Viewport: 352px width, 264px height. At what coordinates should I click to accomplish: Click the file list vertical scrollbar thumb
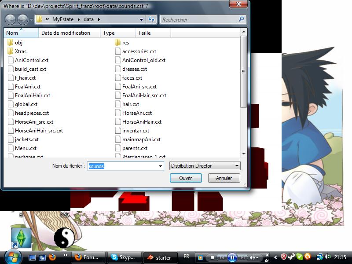(244, 72)
